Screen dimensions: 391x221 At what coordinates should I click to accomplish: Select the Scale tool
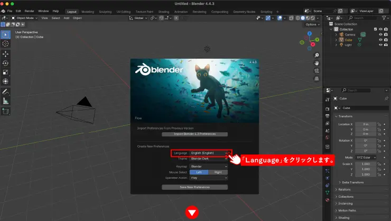[x=5, y=72]
